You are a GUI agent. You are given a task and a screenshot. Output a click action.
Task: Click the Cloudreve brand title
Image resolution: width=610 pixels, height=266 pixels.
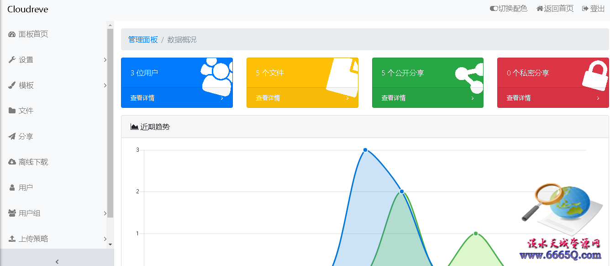click(x=28, y=9)
